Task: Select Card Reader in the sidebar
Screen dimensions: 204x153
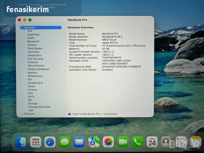Action: [35, 48]
